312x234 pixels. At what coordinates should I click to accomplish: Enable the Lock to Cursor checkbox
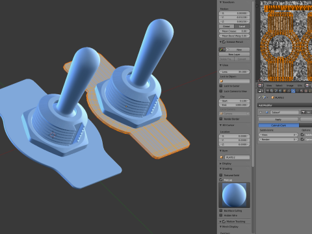pos(221,86)
